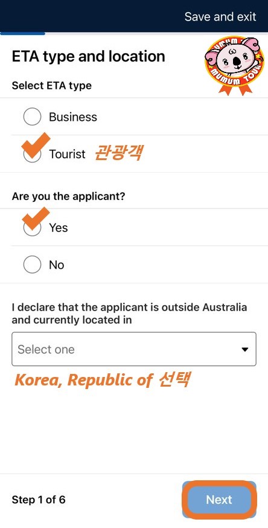Click the orange checkmark over Yes
268x528 pixels.
(36, 219)
